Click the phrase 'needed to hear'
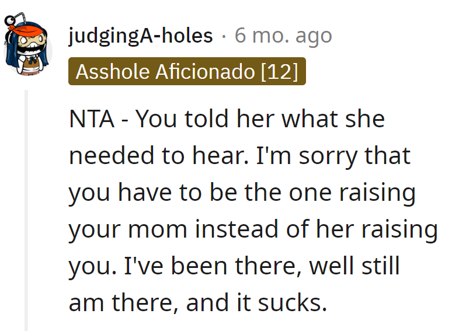 (159, 155)
